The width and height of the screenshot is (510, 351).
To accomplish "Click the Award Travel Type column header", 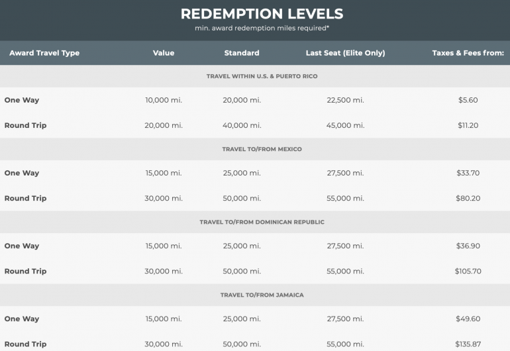I will [x=43, y=53].
